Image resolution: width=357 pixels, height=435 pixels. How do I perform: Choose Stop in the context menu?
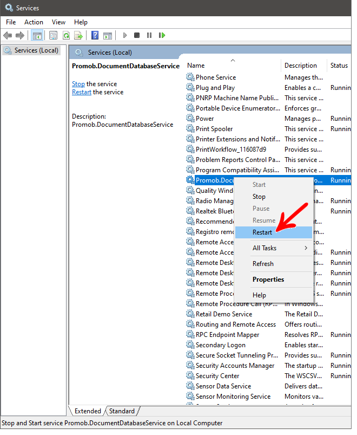click(274, 197)
